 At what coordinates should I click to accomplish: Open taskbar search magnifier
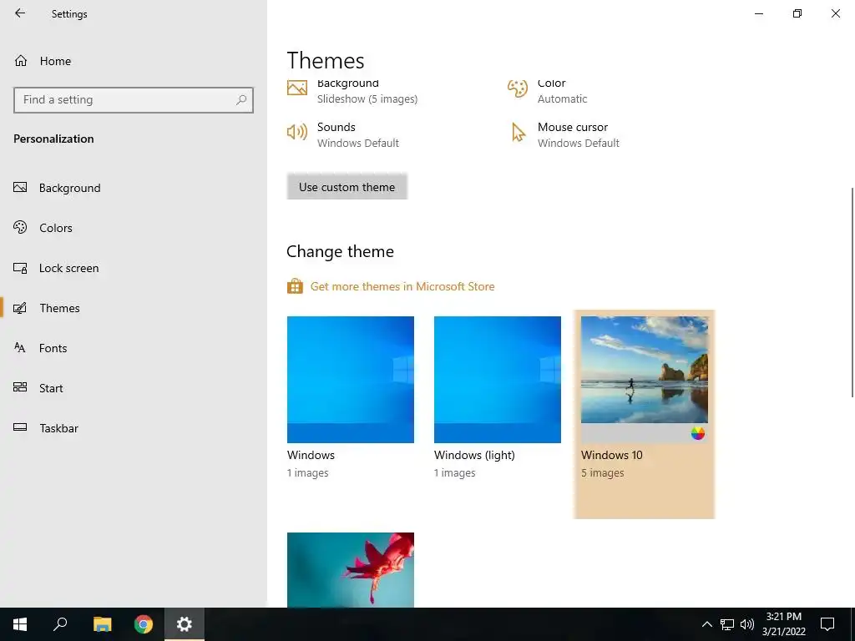[x=60, y=624]
